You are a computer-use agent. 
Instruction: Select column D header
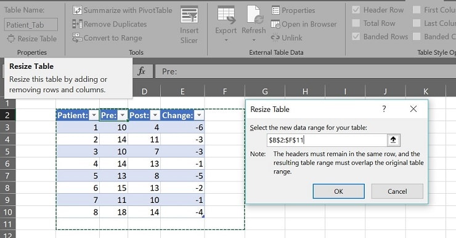pyautogui.click(x=144, y=92)
